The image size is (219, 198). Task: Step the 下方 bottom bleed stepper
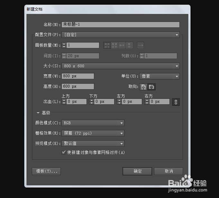[x=92, y=102]
